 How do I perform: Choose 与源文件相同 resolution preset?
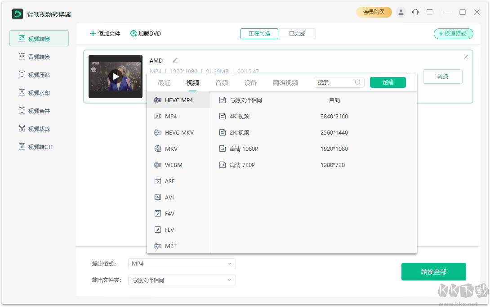coord(313,100)
